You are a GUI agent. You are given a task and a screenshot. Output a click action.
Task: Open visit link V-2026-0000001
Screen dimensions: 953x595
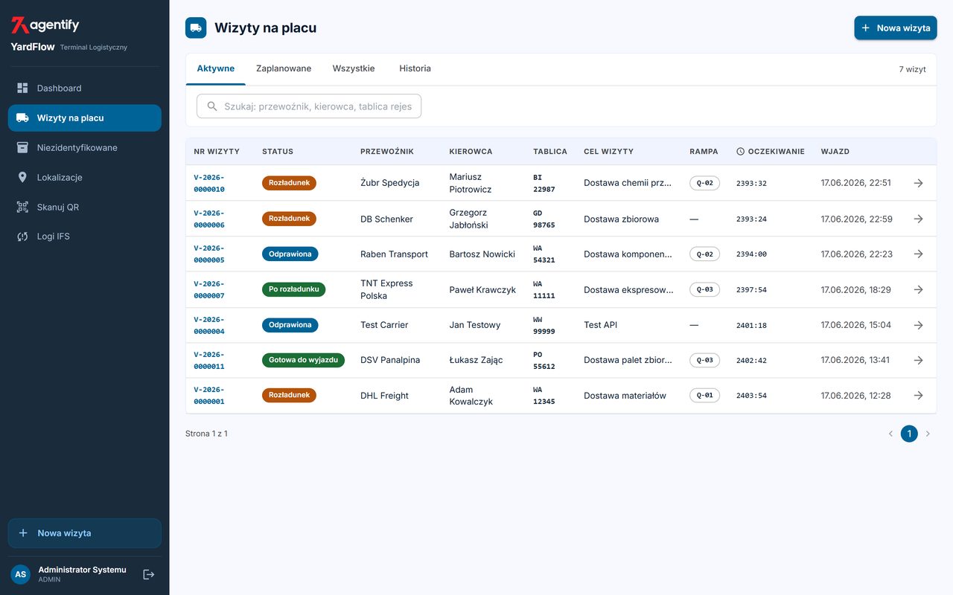[x=209, y=396]
